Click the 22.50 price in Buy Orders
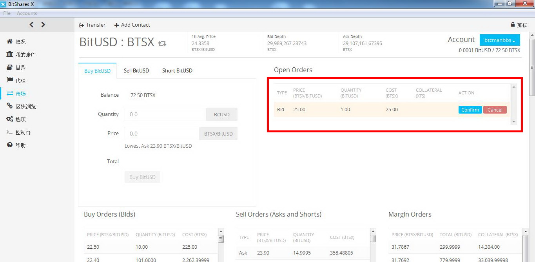Screen dimensions: 535x262 tap(93, 247)
